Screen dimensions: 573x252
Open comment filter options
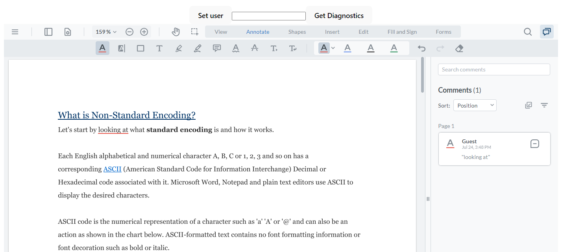[544, 105]
